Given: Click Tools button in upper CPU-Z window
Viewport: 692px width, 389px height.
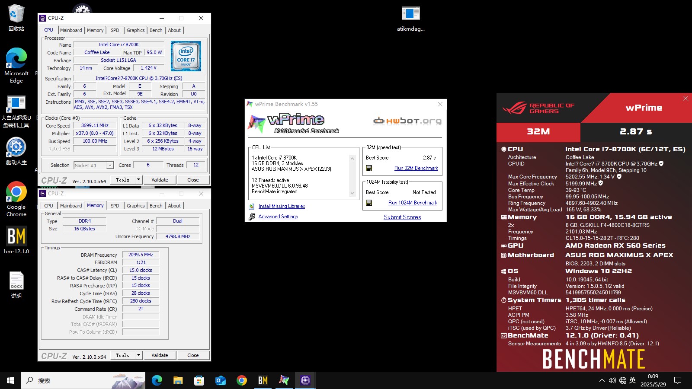Looking at the screenshot, I should point(123,180).
